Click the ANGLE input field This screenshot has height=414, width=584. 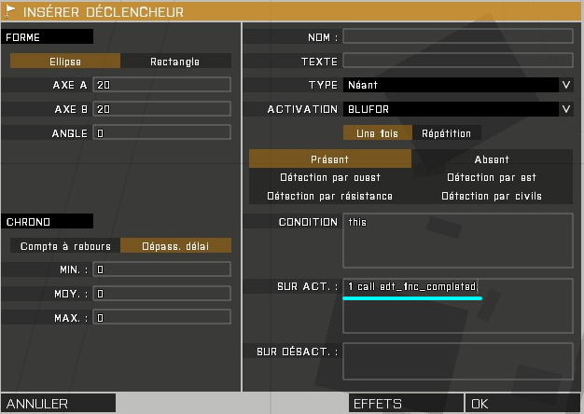pos(161,133)
